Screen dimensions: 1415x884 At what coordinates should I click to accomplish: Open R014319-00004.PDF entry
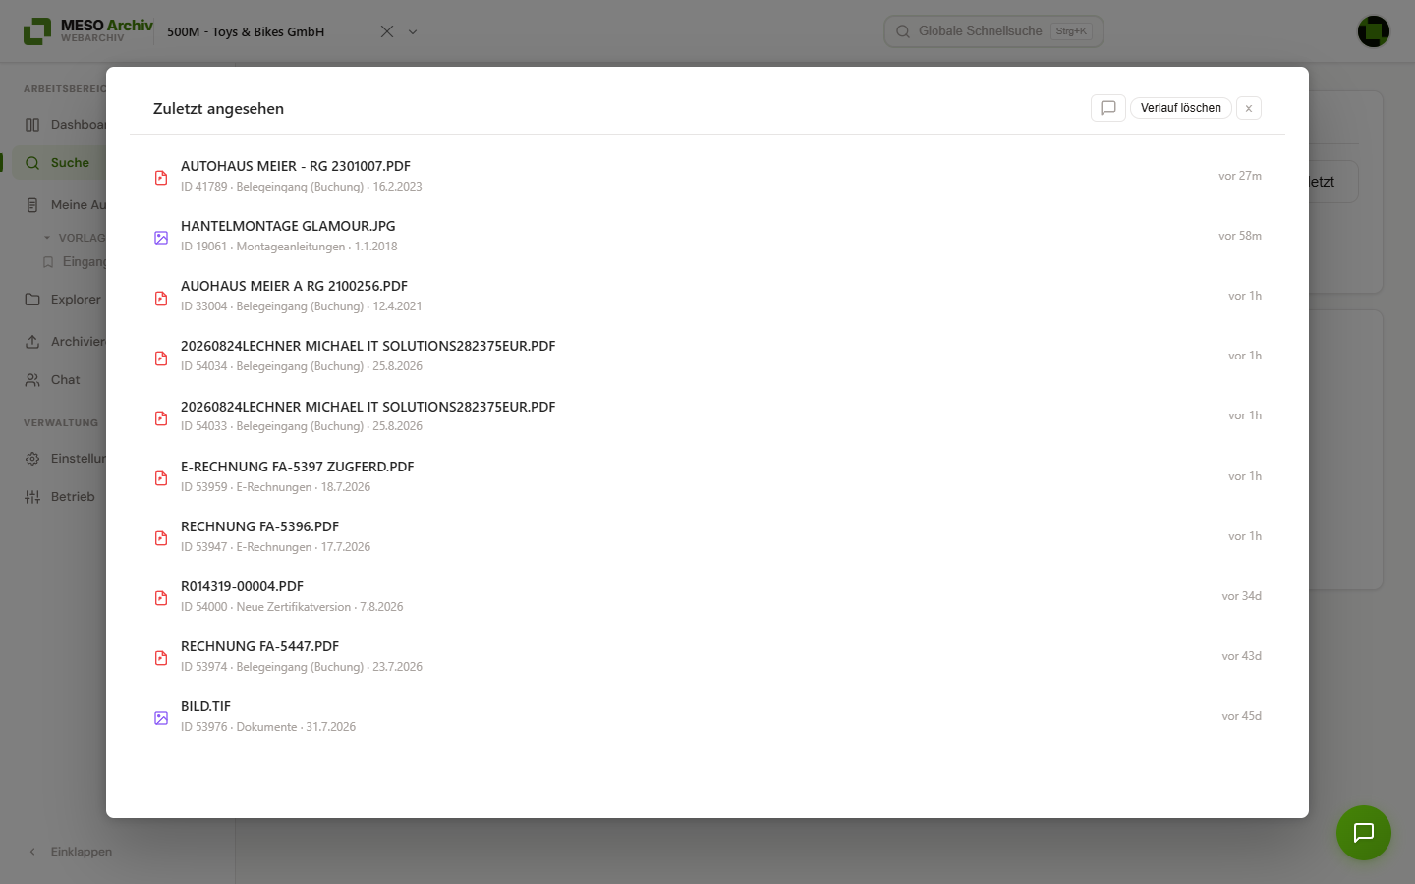[x=707, y=596]
